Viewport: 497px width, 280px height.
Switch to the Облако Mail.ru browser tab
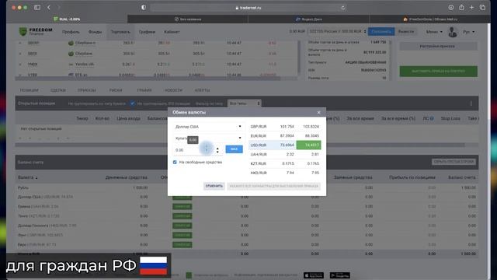click(x=429, y=19)
